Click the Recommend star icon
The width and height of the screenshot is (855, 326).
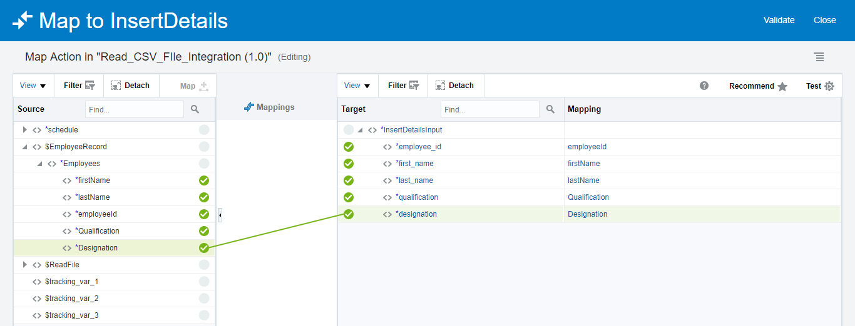(782, 87)
